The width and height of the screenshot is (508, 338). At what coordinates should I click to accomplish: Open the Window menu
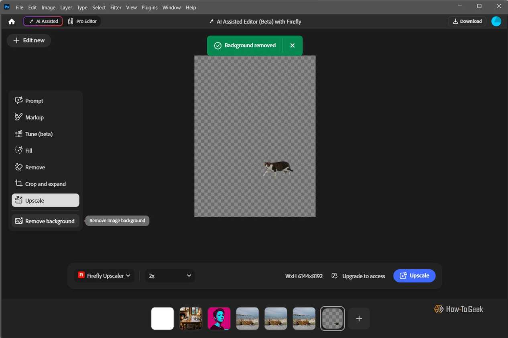[171, 7]
